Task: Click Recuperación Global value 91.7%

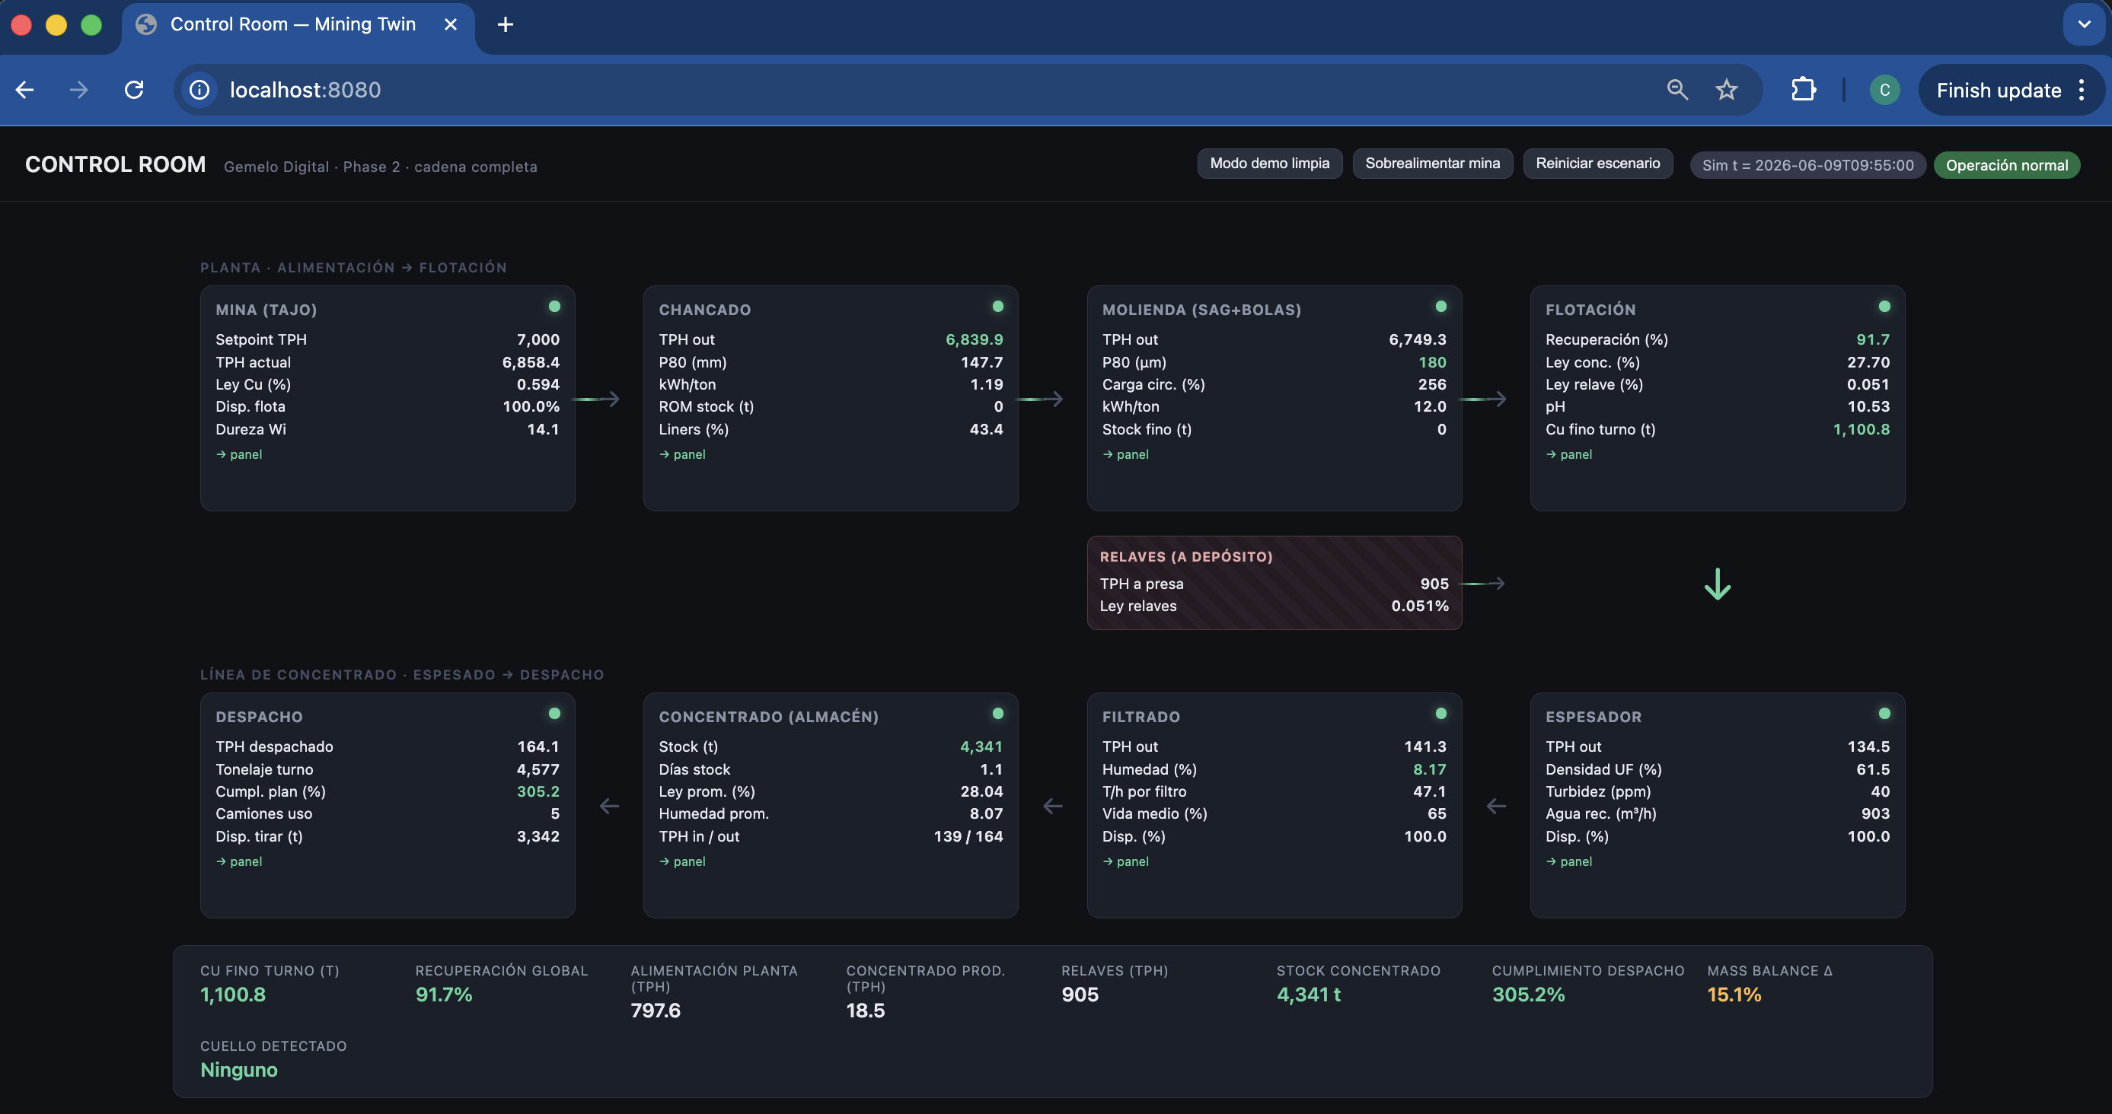Action: click(444, 995)
